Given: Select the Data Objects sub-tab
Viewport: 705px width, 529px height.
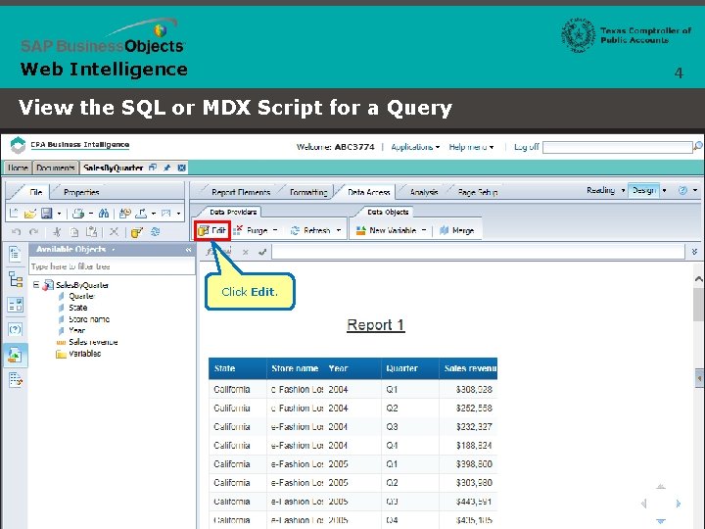Looking at the screenshot, I should [x=388, y=212].
